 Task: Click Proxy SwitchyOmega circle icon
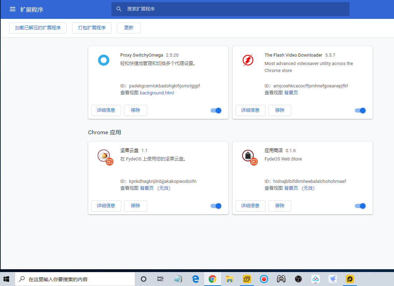click(x=104, y=60)
